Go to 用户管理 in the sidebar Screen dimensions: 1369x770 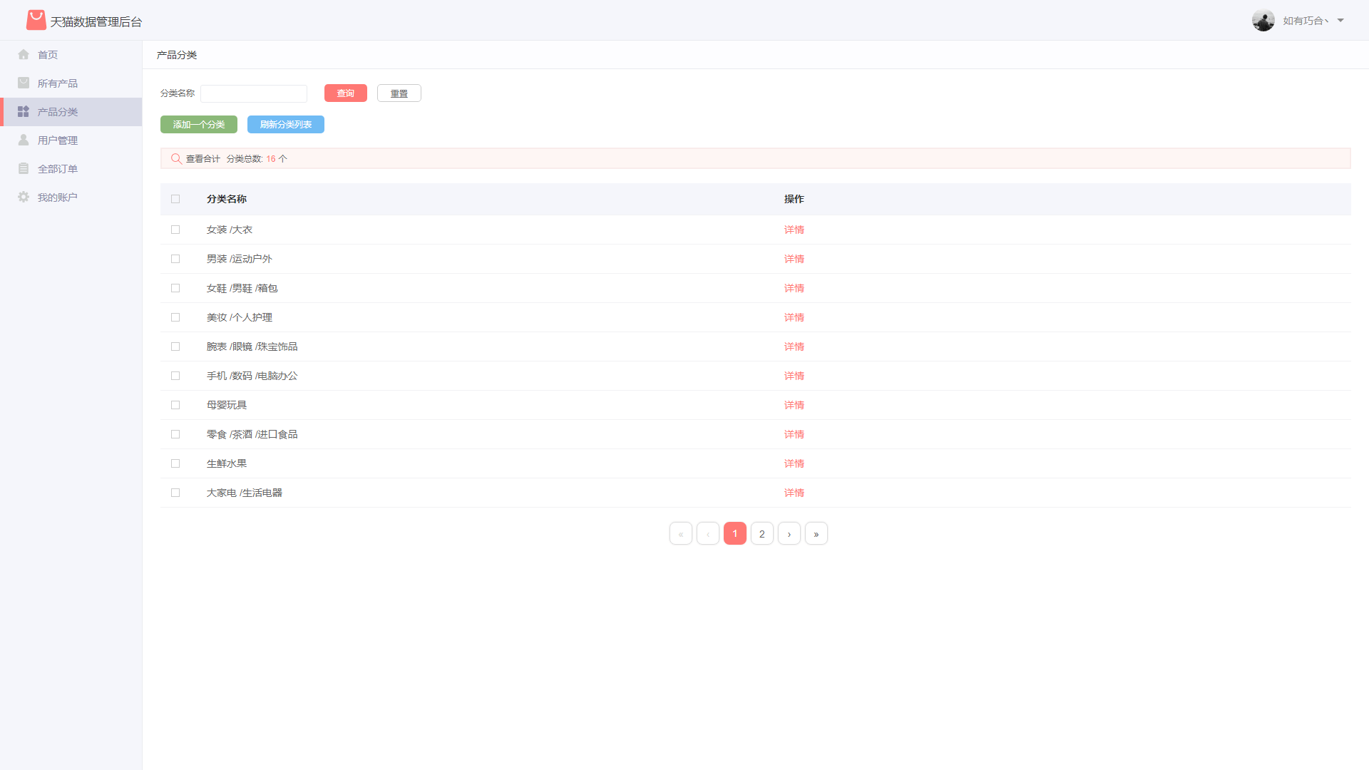coord(71,140)
